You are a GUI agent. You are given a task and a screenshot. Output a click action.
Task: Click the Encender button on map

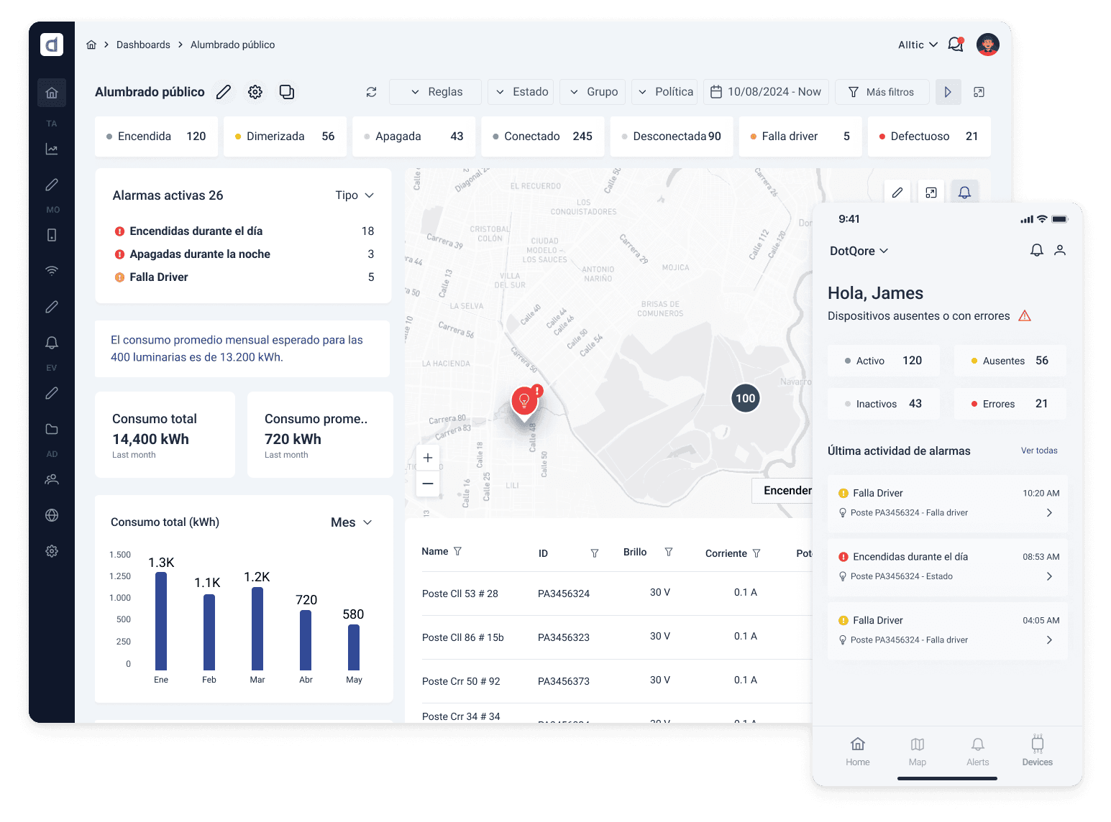point(783,490)
